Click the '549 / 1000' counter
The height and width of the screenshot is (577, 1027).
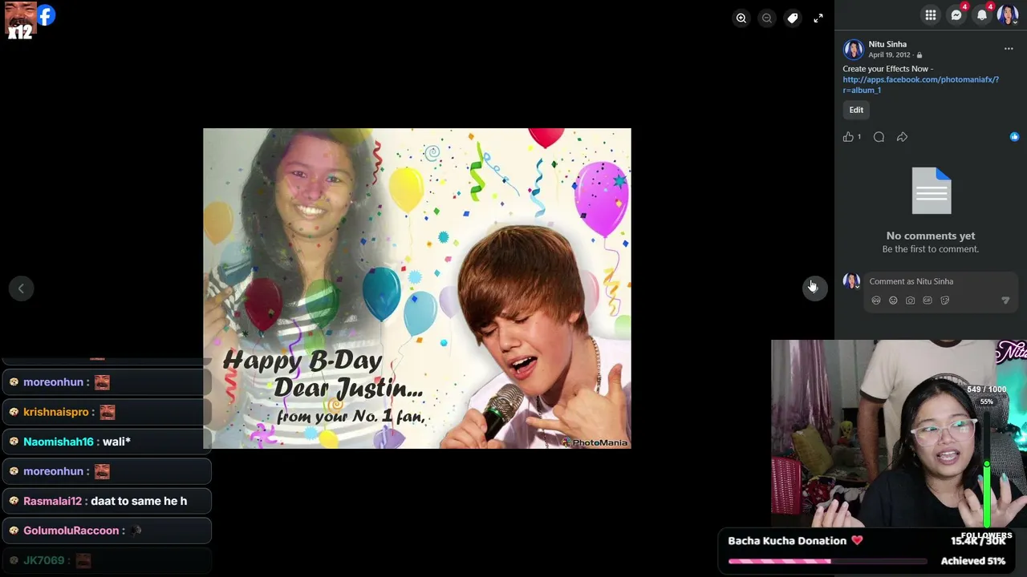(x=986, y=389)
